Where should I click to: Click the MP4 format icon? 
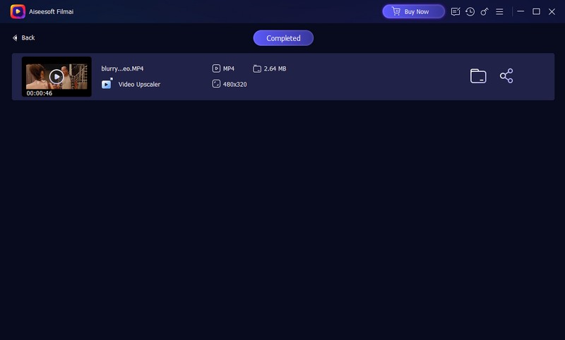(x=216, y=68)
